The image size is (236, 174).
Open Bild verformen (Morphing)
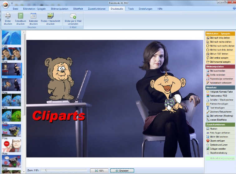click(x=220, y=116)
